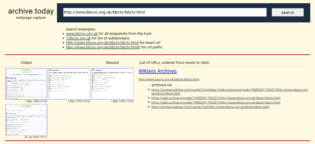315x144 pixels.
Task: Open the Wikiwix Archives heading link
Action: (158, 71)
